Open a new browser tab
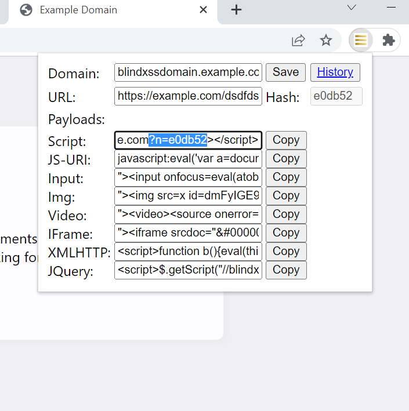This screenshot has width=409, height=411. tap(236, 10)
